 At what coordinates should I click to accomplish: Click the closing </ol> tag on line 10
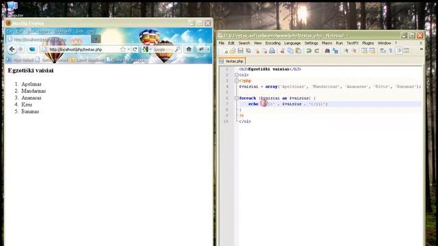pyautogui.click(x=245, y=122)
